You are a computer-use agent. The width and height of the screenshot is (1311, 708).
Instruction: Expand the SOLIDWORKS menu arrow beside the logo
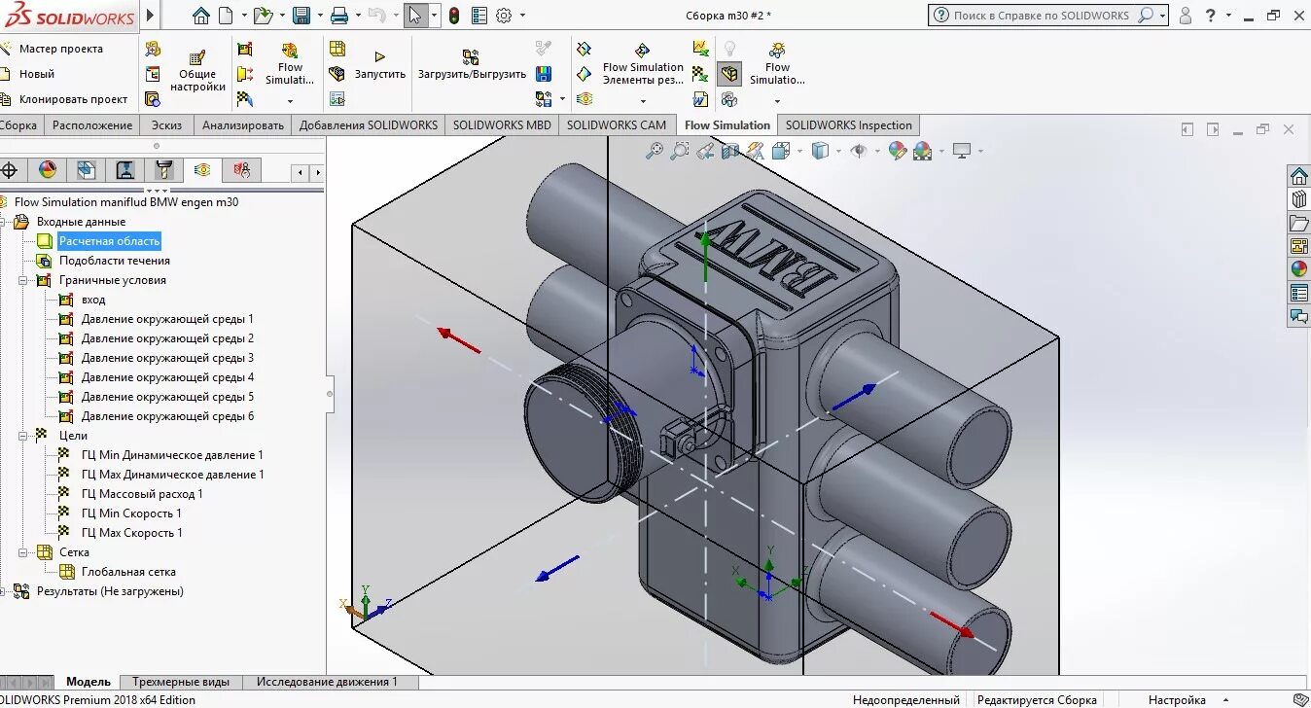point(150,16)
